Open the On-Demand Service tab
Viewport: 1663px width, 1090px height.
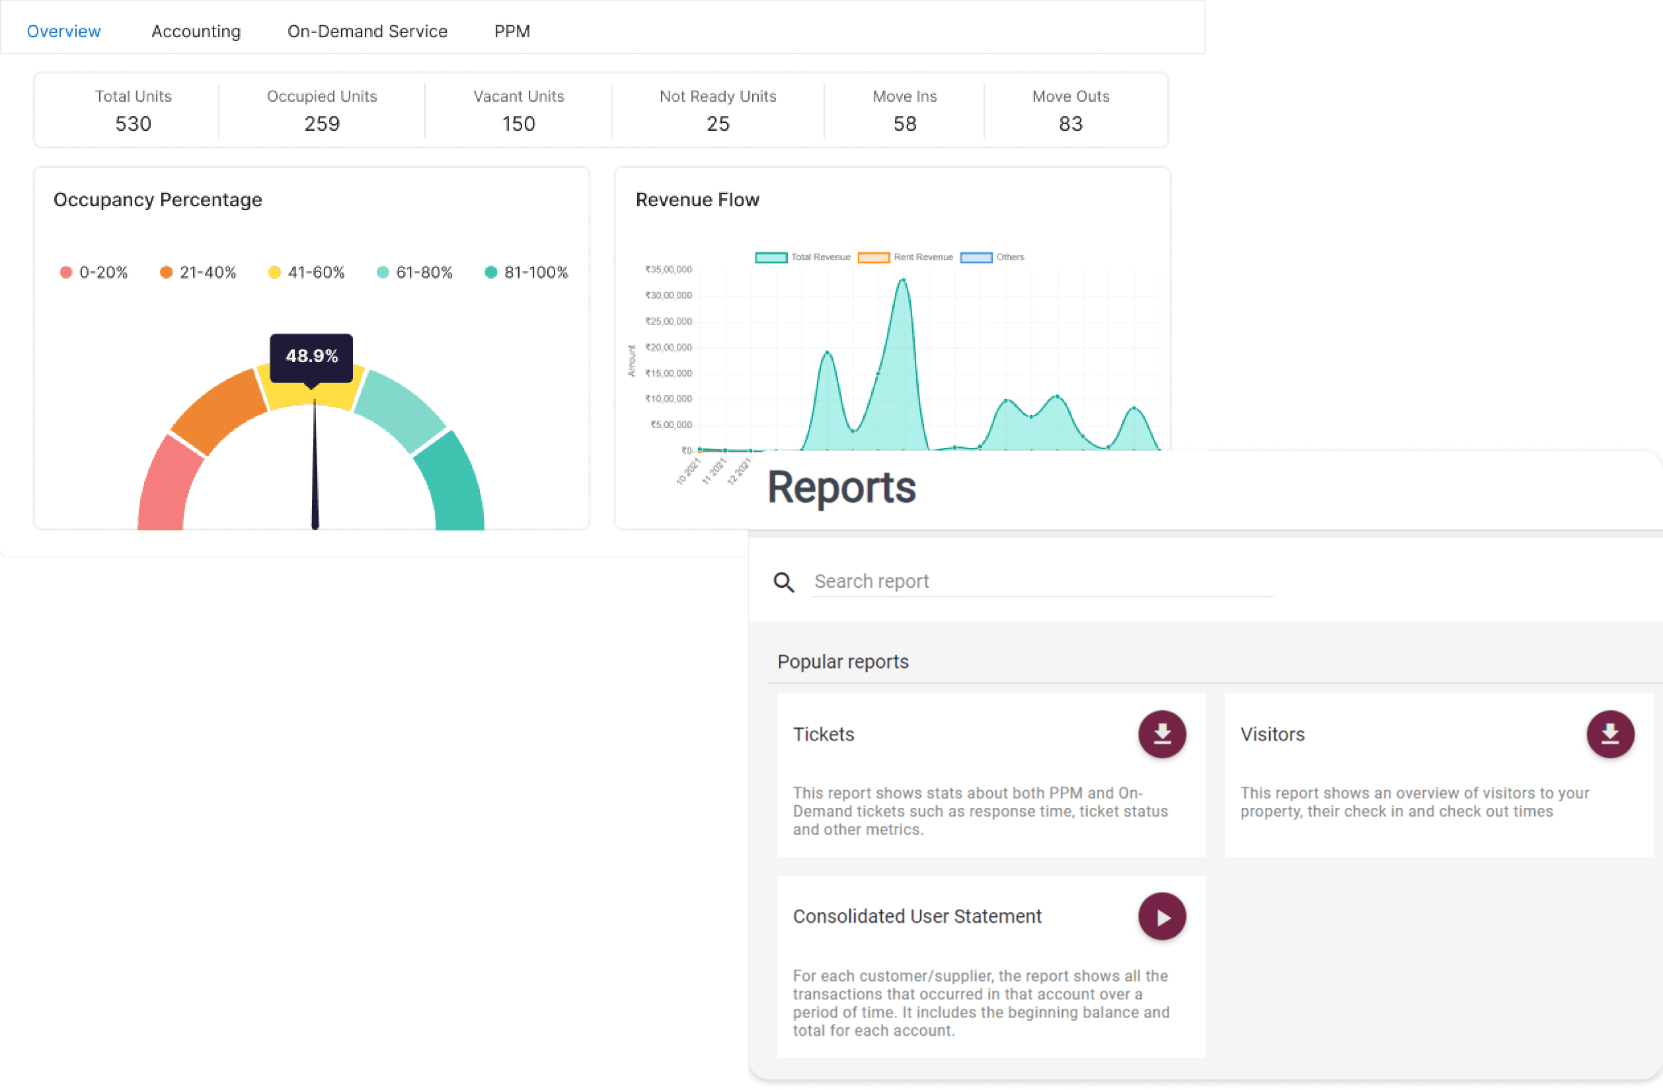[367, 32]
